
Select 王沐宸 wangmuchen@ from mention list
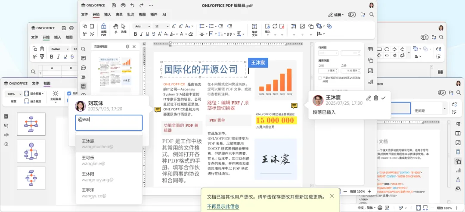pos(109,144)
